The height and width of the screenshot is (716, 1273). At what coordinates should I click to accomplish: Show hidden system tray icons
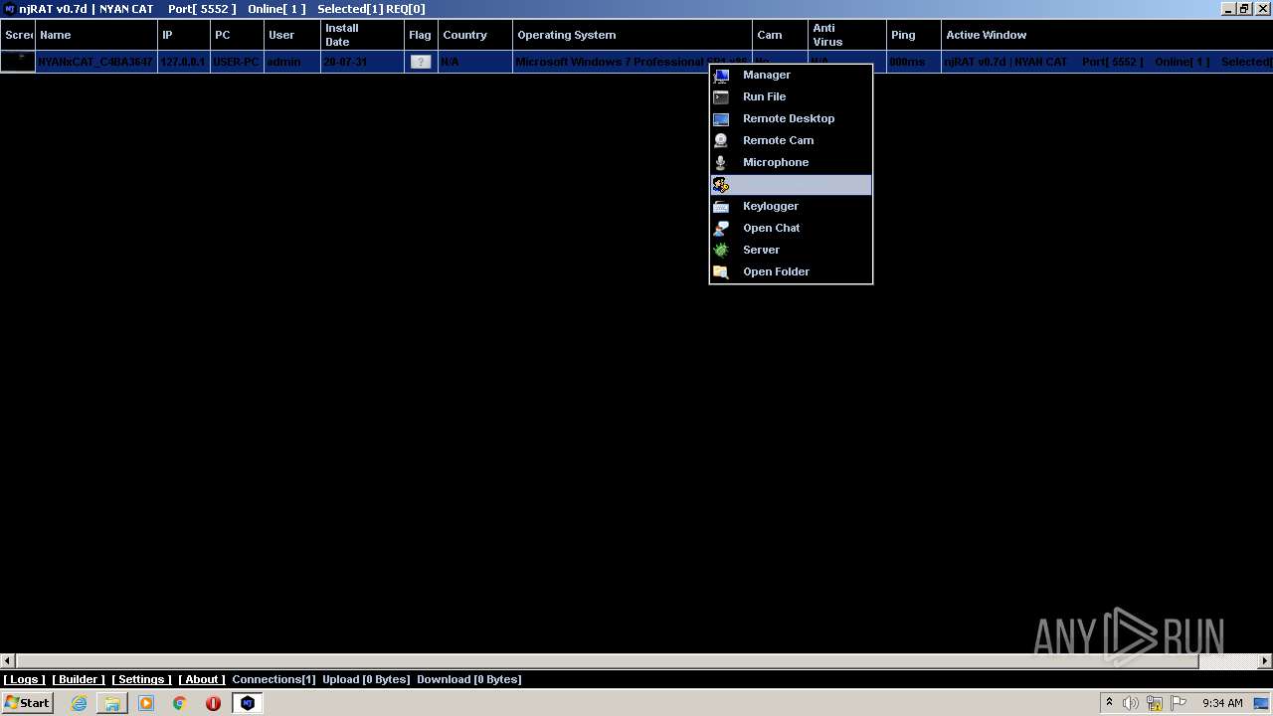(1109, 703)
